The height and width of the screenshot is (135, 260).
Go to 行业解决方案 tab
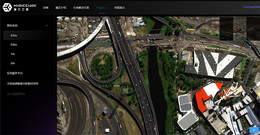[x=81, y=8]
